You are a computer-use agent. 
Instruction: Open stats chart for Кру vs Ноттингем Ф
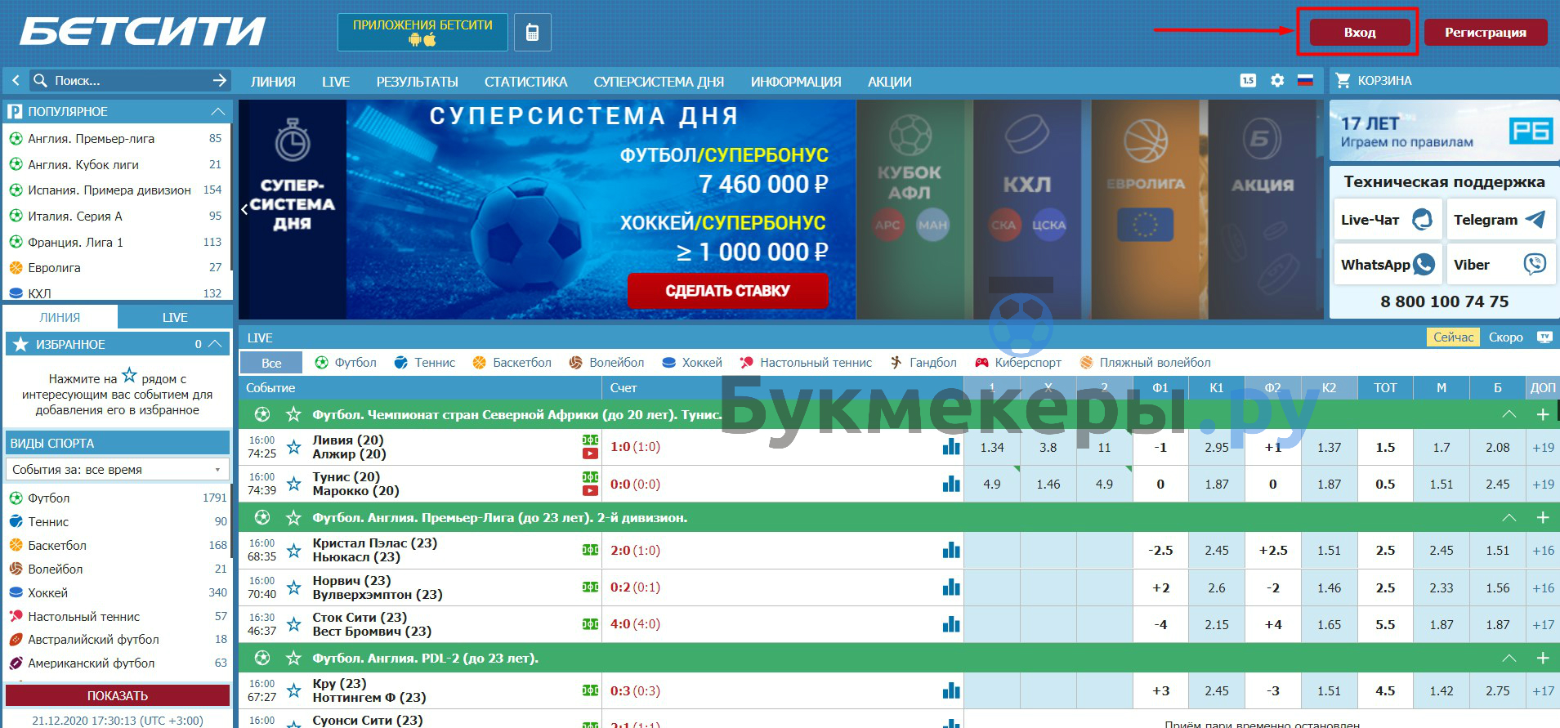coord(951,690)
